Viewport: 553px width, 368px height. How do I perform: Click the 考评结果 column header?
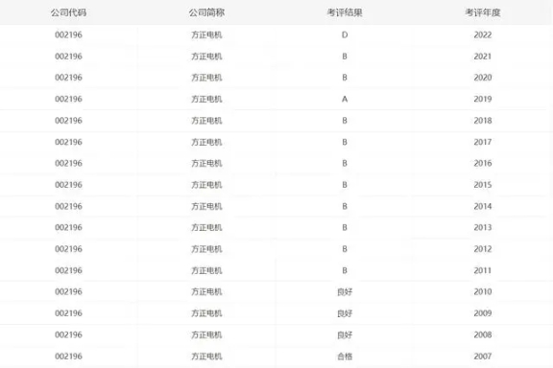click(x=345, y=12)
